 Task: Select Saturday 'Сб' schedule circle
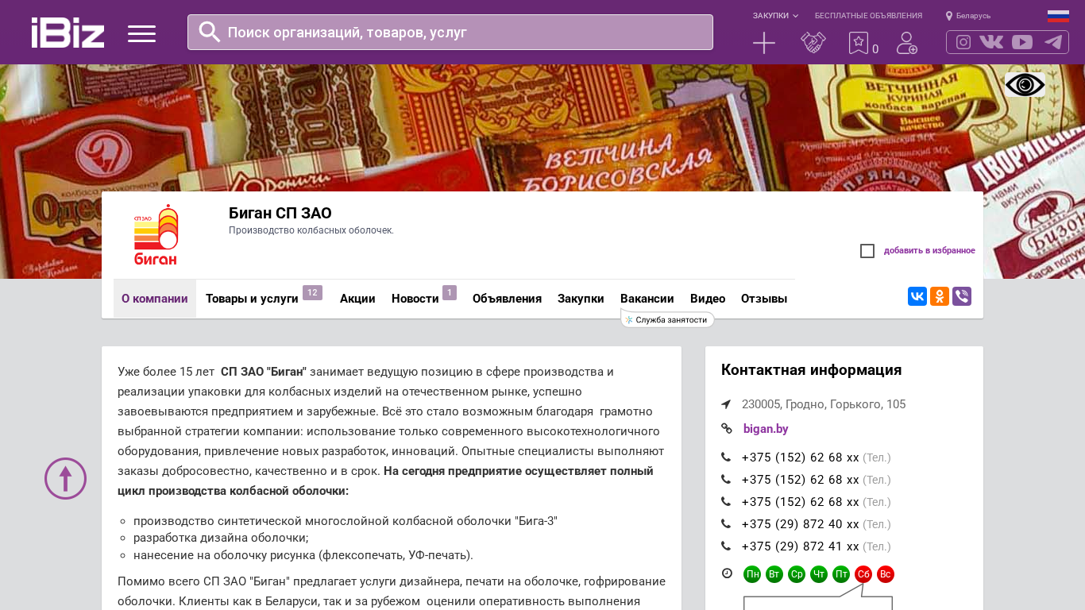tap(863, 574)
